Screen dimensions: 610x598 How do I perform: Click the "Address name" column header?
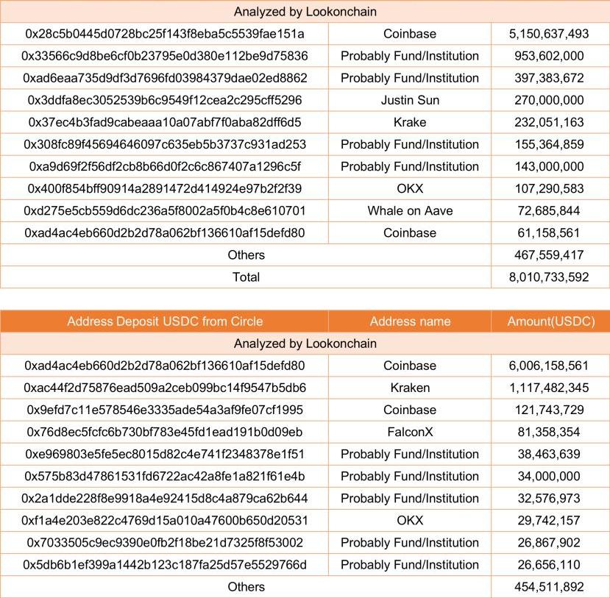pos(410,321)
